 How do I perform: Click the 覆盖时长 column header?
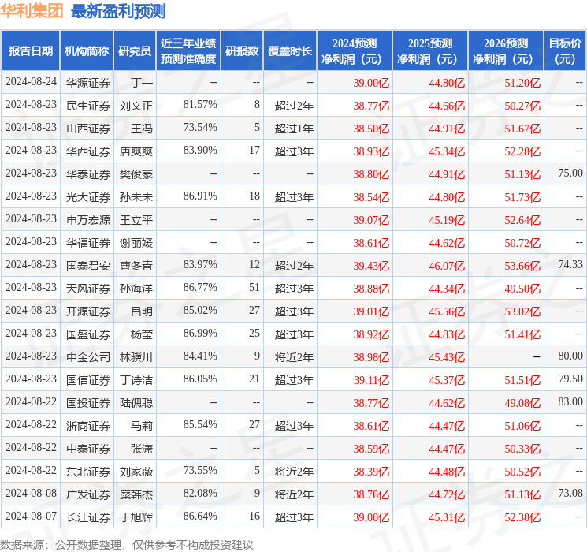(291, 51)
